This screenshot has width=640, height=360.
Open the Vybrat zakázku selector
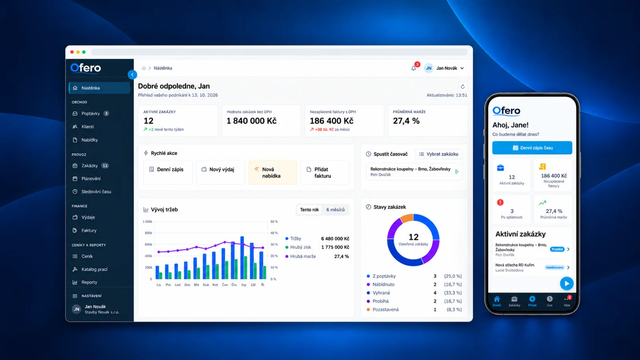[438, 154]
